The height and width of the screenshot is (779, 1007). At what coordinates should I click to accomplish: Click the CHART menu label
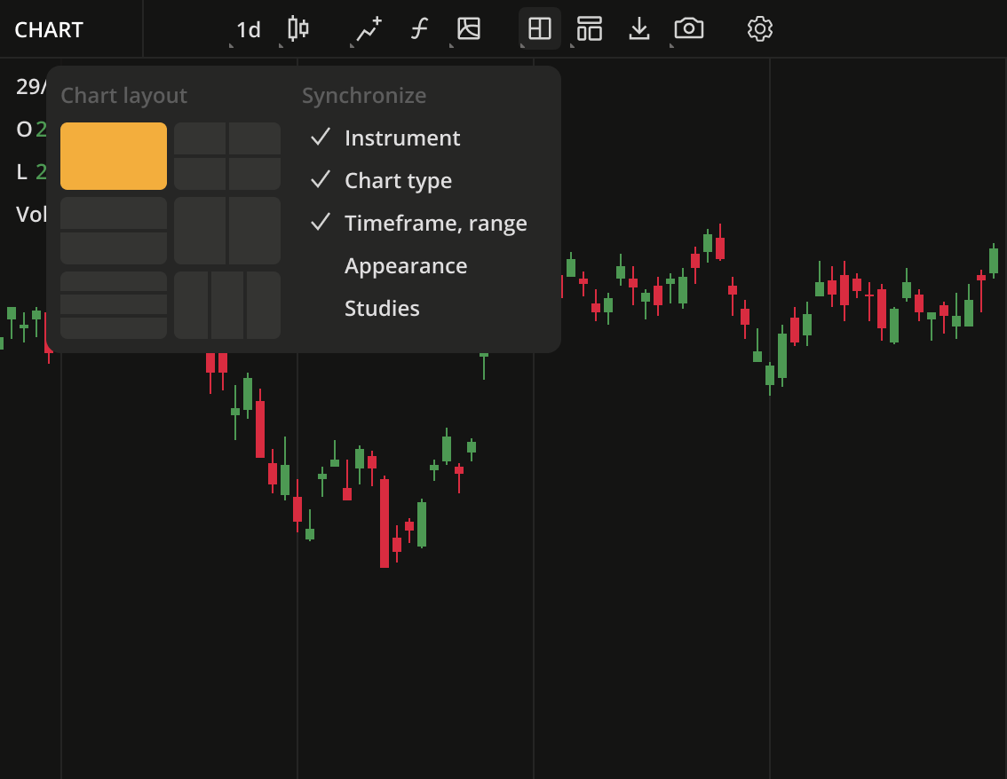click(48, 29)
